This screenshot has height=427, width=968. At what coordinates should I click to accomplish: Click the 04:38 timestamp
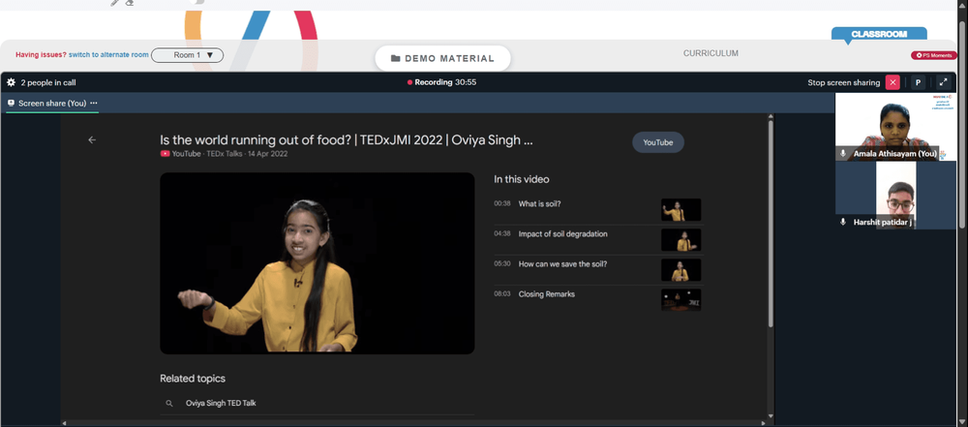(501, 233)
